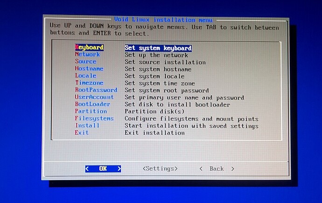322x203 pixels.
Task: Click 'Void Linux installation menu' title
Action: (163, 20)
